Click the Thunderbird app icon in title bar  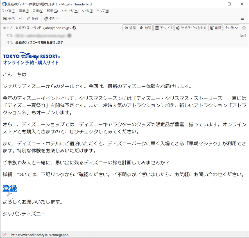[4, 4]
